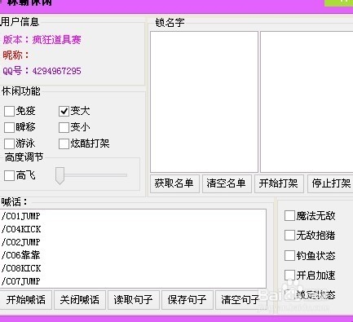The width and height of the screenshot is (353, 322).
Task: Load sentences with 读取句子
Action: [x=134, y=300]
